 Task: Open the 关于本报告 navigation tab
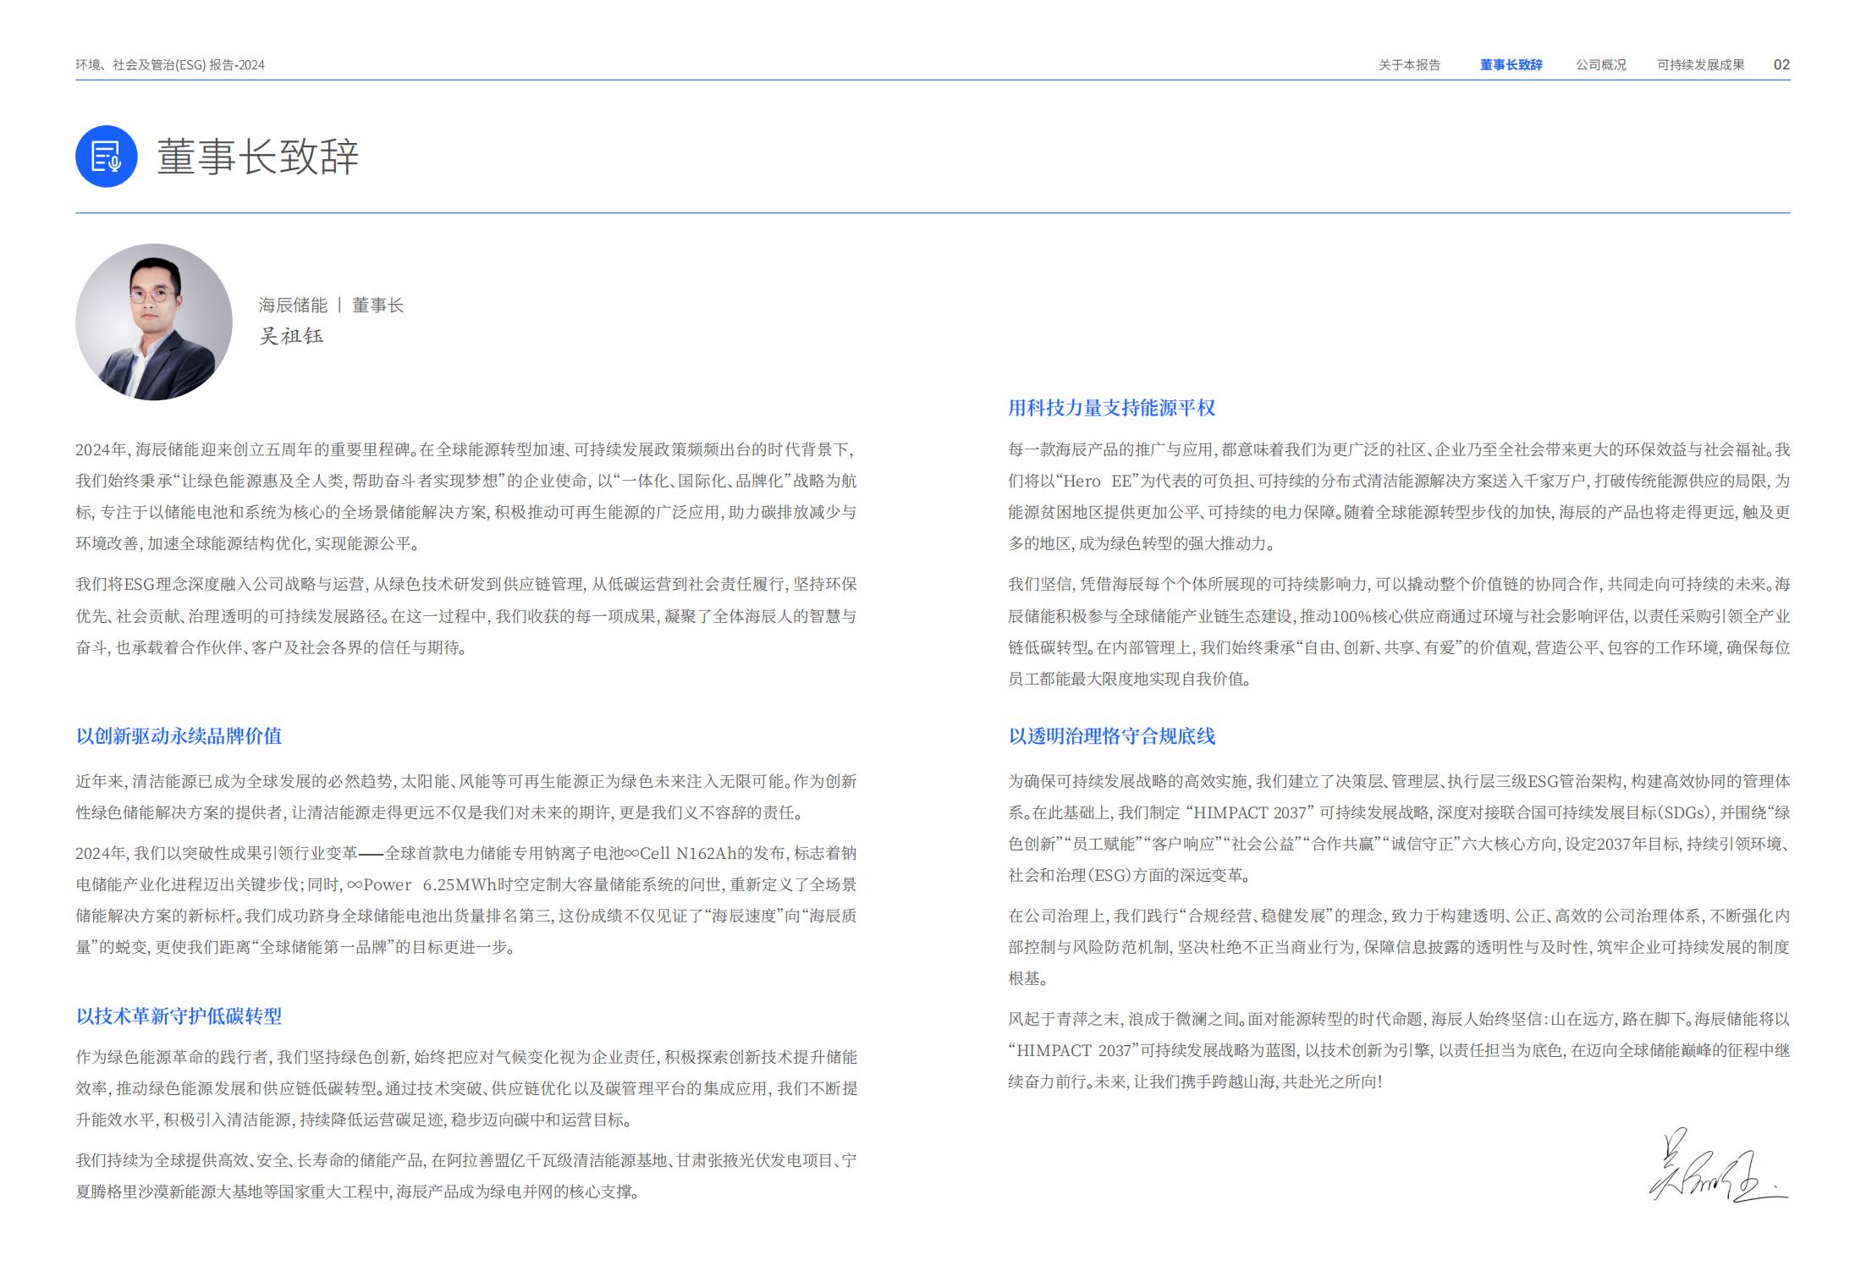coord(1409,64)
